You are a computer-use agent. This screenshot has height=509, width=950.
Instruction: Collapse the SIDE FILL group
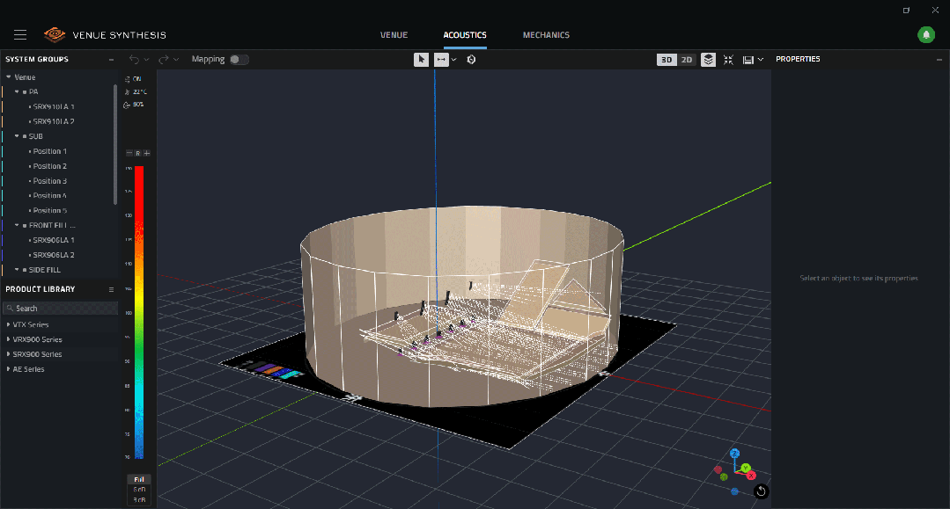pyautogui.click(x=17, y=269)
